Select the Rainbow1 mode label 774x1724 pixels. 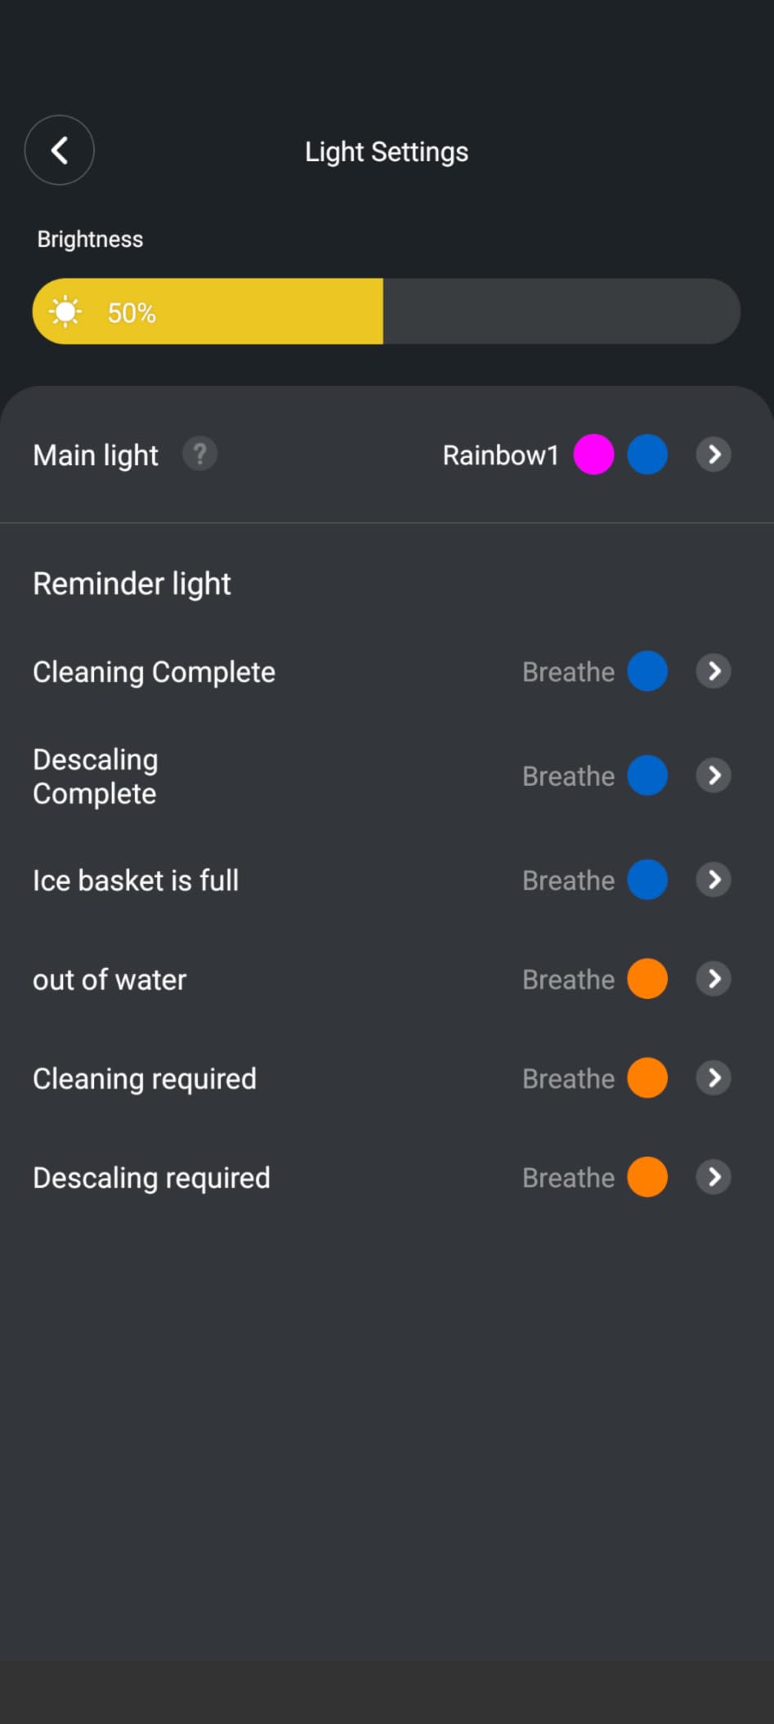[x=500, y=455]
